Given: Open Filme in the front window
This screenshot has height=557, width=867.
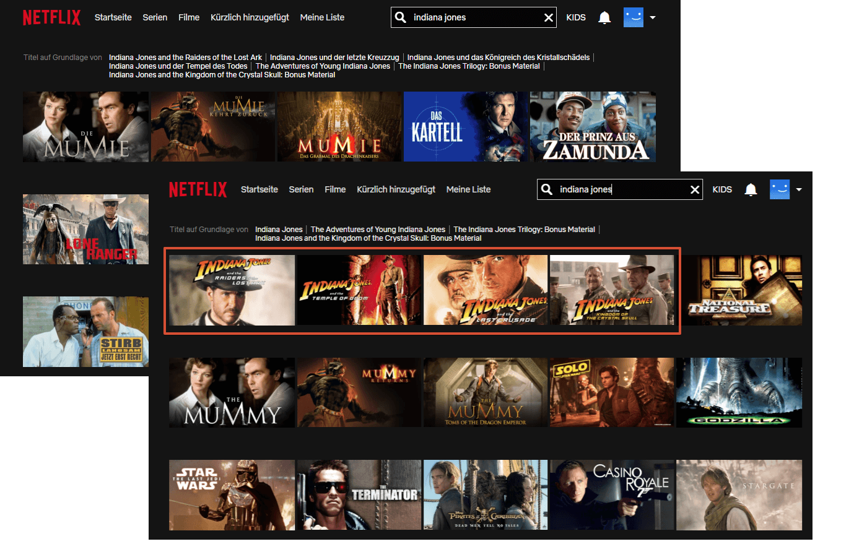Looking at the screenshot, I should tap(335, 189).
